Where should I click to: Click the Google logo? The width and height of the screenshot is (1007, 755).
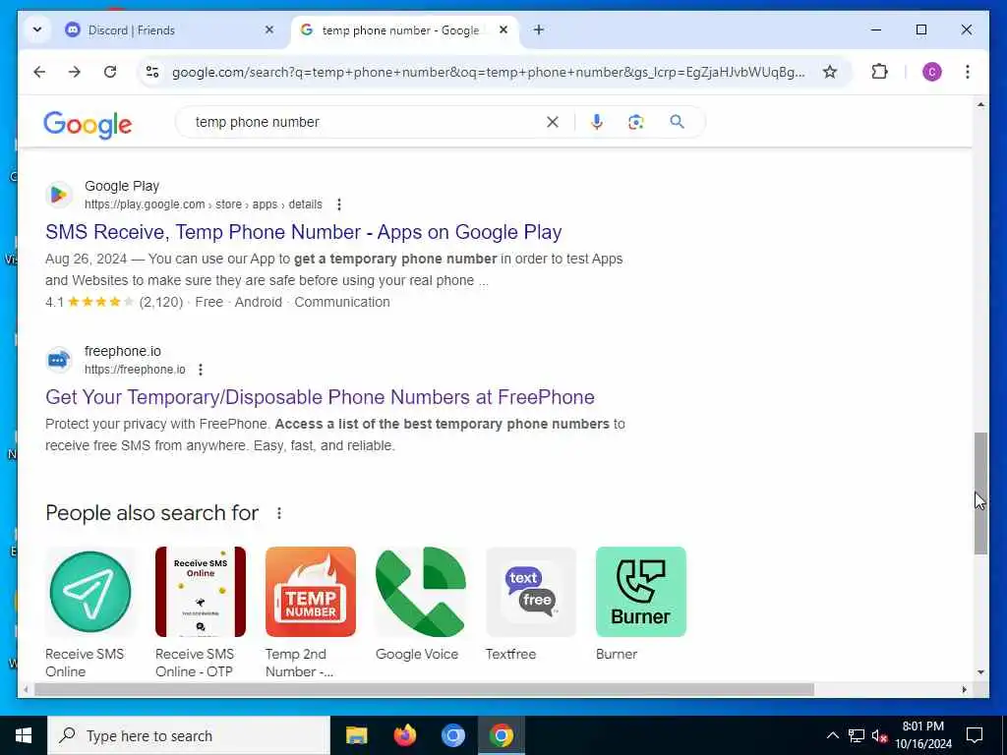(x=88, y=124)
